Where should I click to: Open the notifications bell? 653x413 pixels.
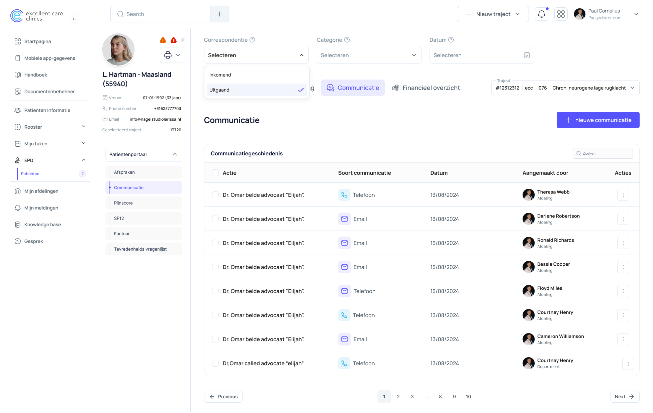tap(541, 14)
